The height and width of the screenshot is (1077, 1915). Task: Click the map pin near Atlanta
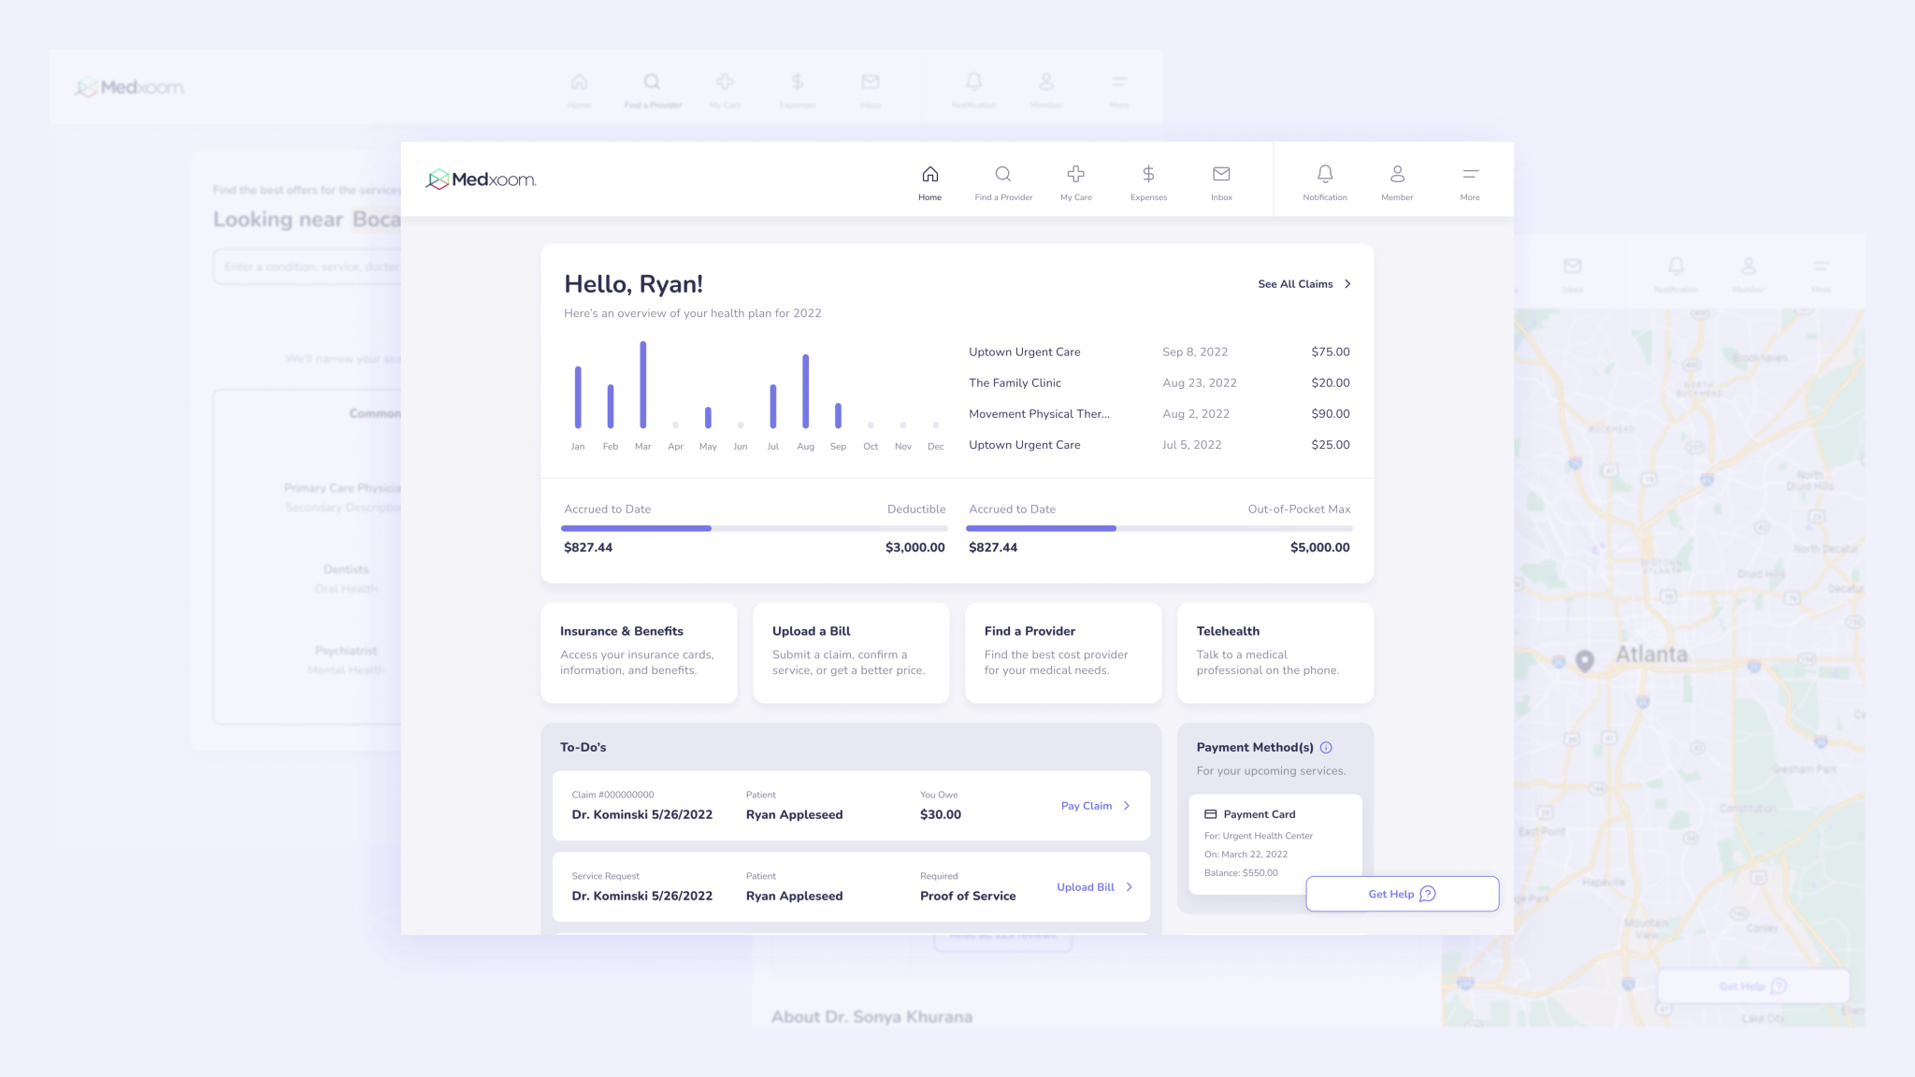(1585, 661)
